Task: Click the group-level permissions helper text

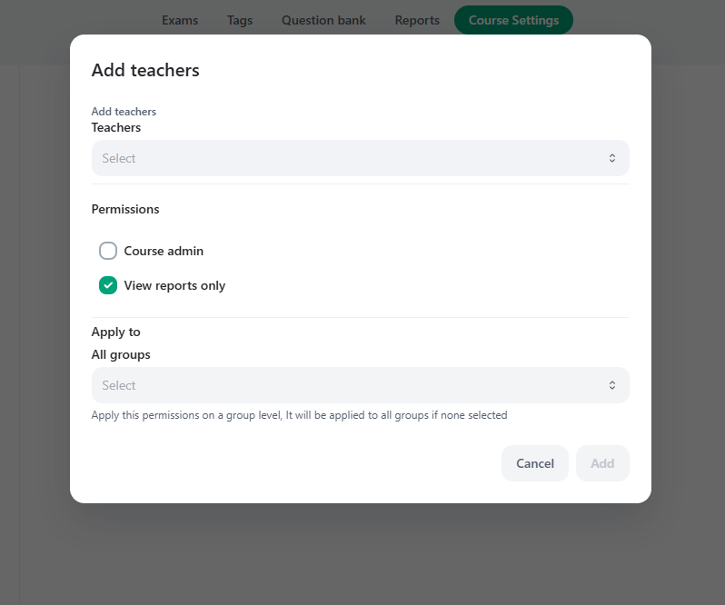Action: 299,415
